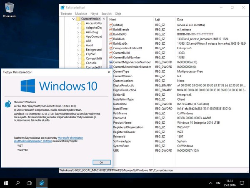The width and height of the screenshot is (250, 188).
Task: Open the Muokkaa menu
Action: [81, 14]
